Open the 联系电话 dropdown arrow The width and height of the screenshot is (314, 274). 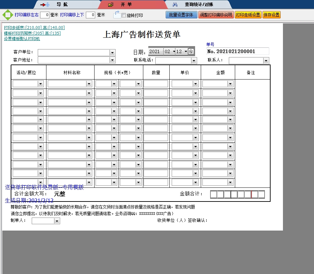coord(194,61)
